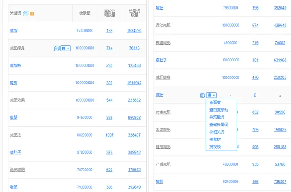Copy keyword via icon in 减肥 row
Image resolution: width=291 pixels, height=192 pixels.
[x=203, y=95]
